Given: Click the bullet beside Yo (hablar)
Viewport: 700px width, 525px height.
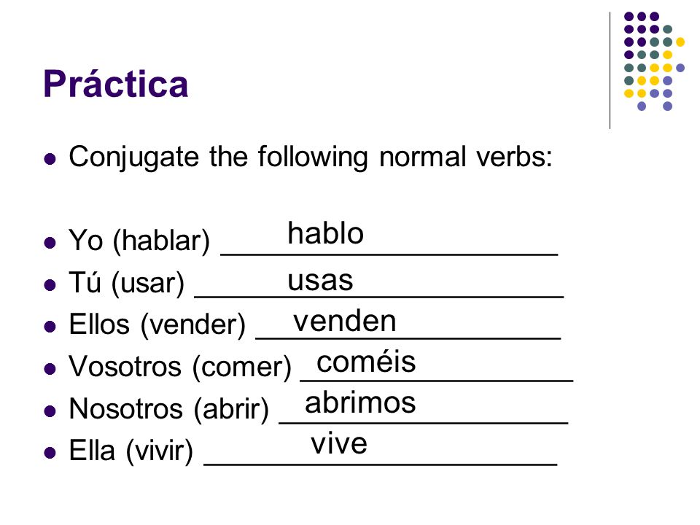Looking at the screenshot, I should (50, 243).
